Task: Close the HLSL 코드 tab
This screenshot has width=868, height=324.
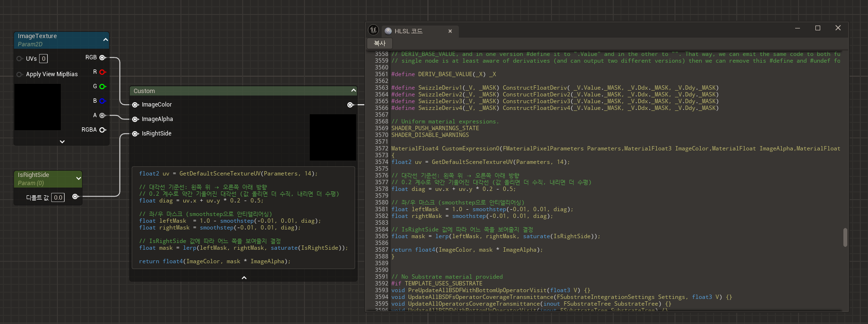Action: pos(450,31)
